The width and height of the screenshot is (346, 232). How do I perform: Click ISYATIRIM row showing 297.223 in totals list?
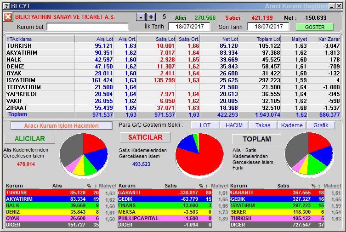click(x=277, y=205)
